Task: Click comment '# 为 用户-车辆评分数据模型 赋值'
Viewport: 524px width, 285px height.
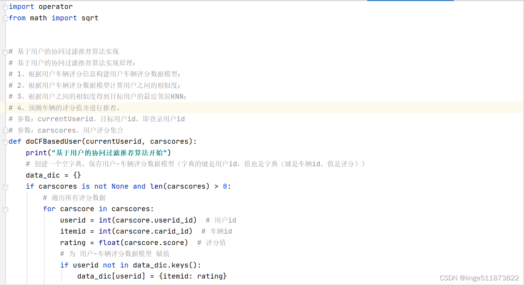Action: [115, 254]
